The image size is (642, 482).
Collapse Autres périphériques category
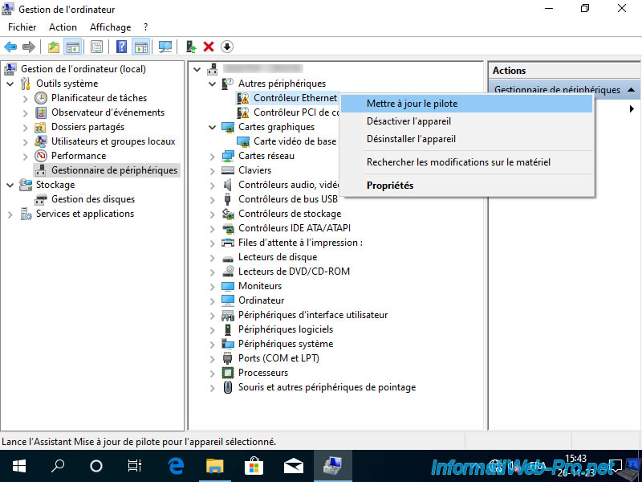[212, 84]
